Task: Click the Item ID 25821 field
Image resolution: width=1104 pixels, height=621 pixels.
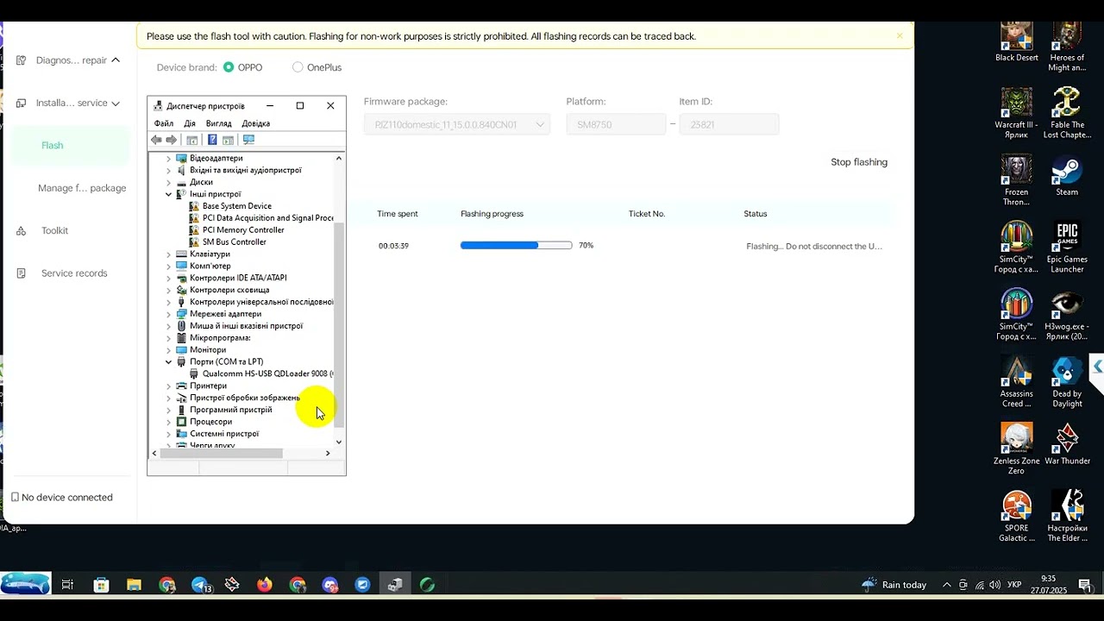Action: (729, 124)
